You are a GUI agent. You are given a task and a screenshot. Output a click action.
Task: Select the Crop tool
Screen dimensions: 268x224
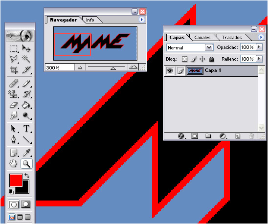14,70
